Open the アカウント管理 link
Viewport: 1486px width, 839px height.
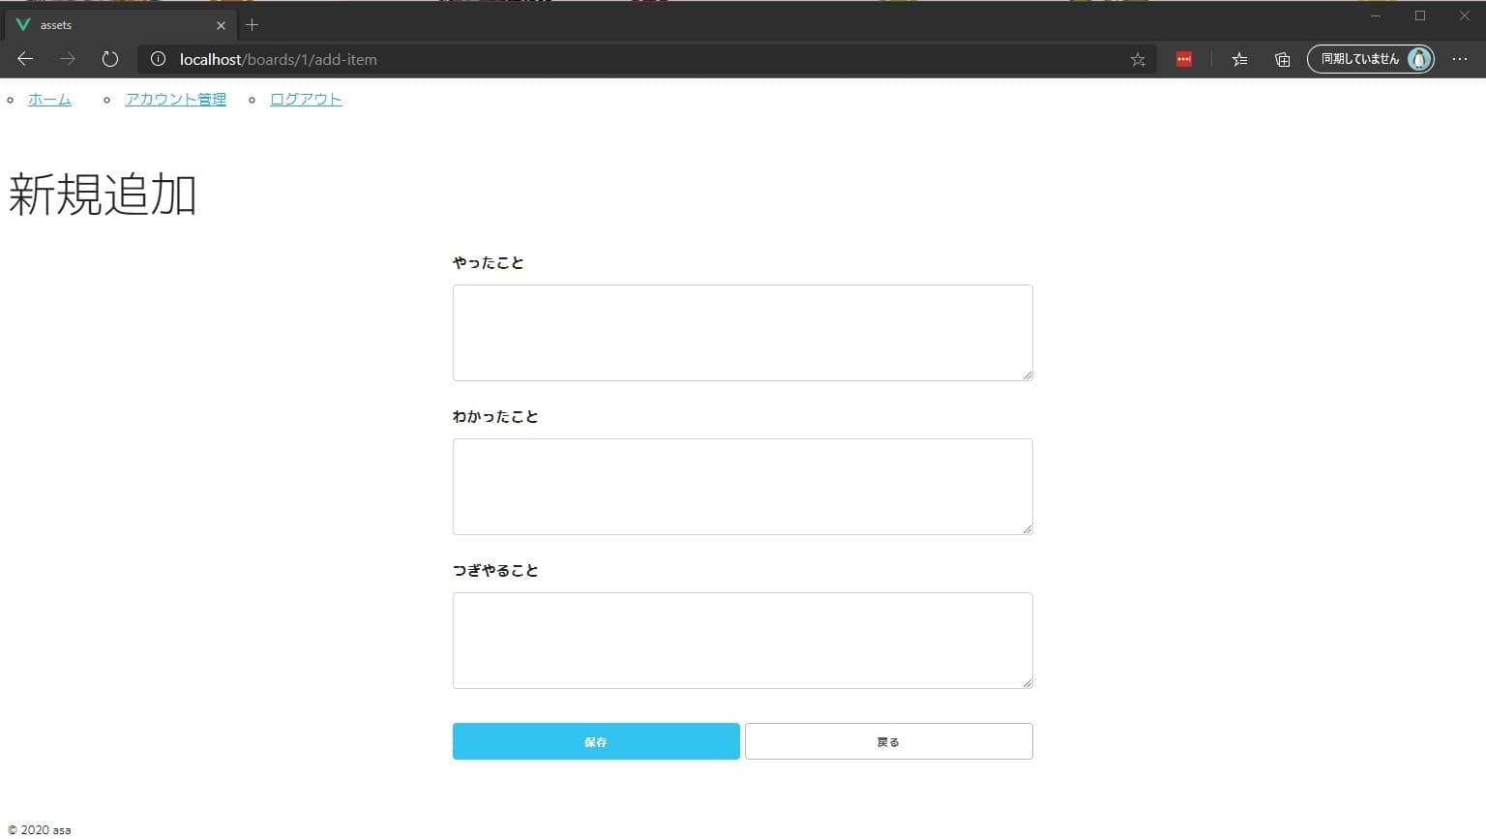[175, 99]
